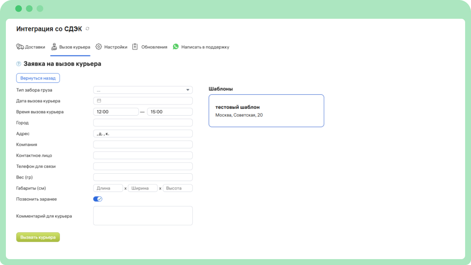
Task: Click the WhatsApp support icon
Action: point(176,47)
